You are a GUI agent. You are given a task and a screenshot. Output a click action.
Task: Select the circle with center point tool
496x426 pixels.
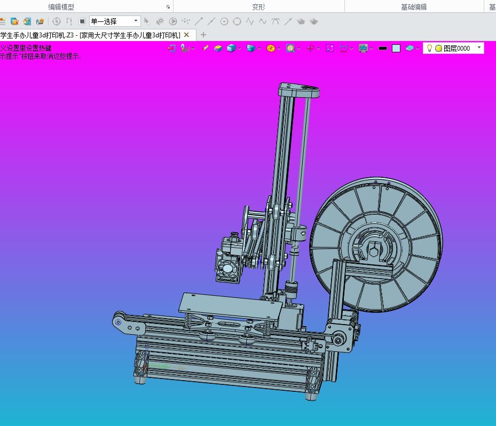point(224,21)
